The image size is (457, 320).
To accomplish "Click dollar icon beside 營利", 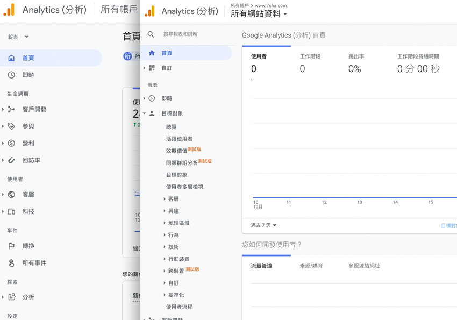I will (11, 143).
